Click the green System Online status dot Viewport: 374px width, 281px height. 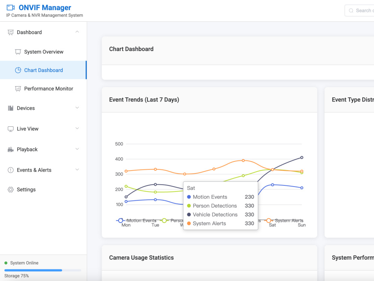click(6, 263)
